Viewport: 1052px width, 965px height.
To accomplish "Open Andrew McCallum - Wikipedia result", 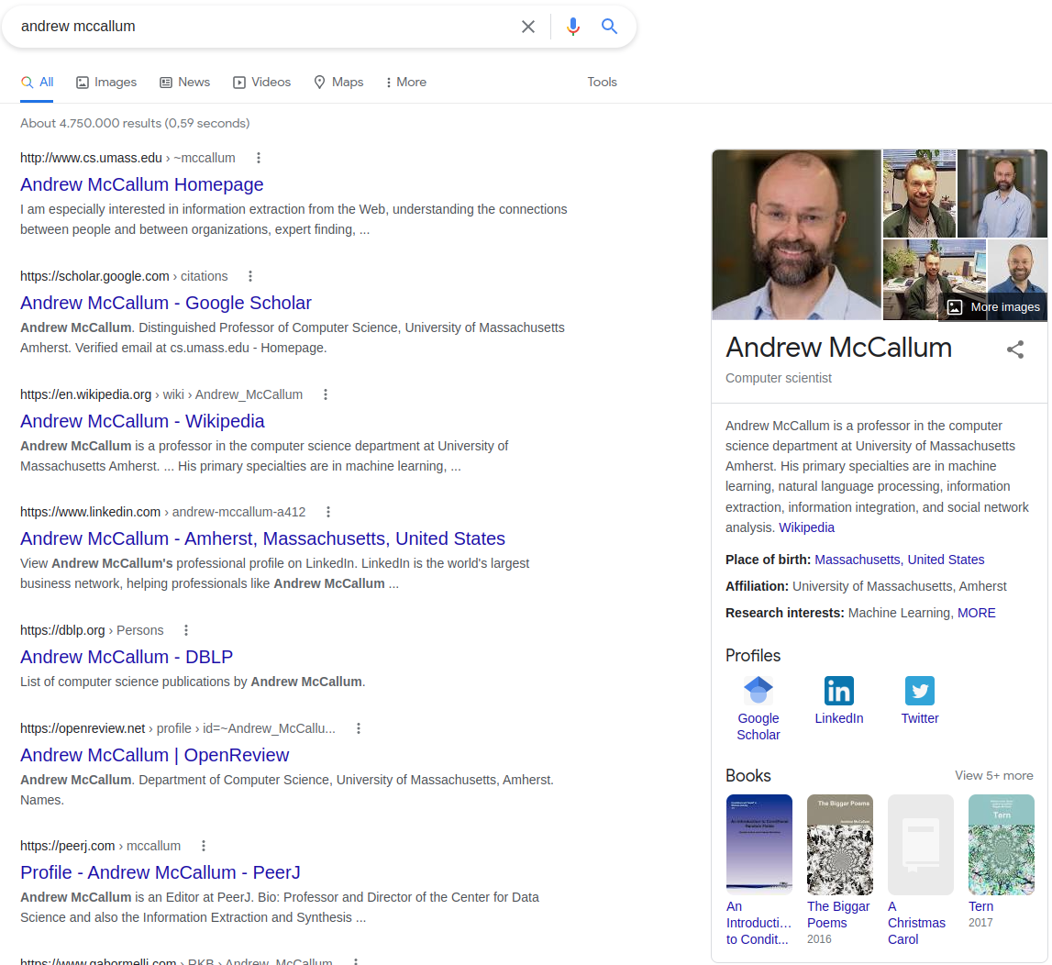I will pyautogui.click(x=142, y=421).
